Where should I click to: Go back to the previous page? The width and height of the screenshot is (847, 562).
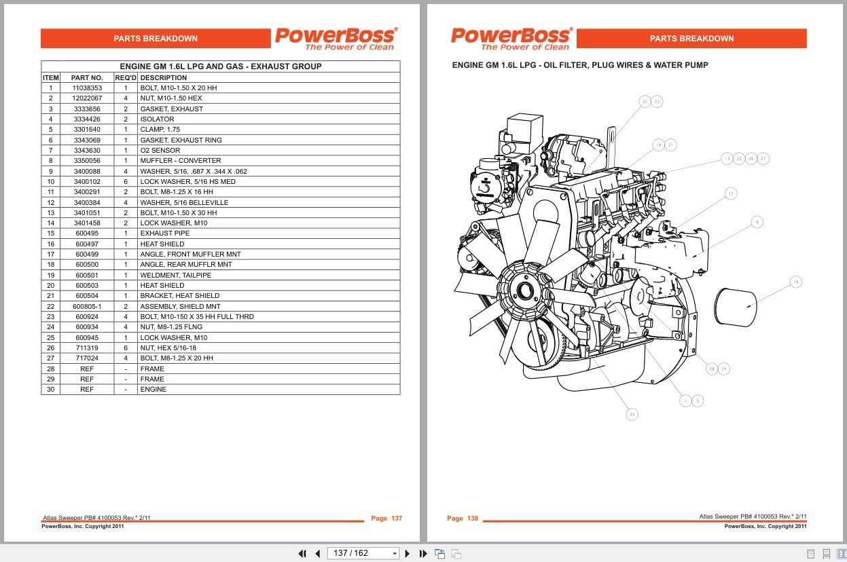317,554
